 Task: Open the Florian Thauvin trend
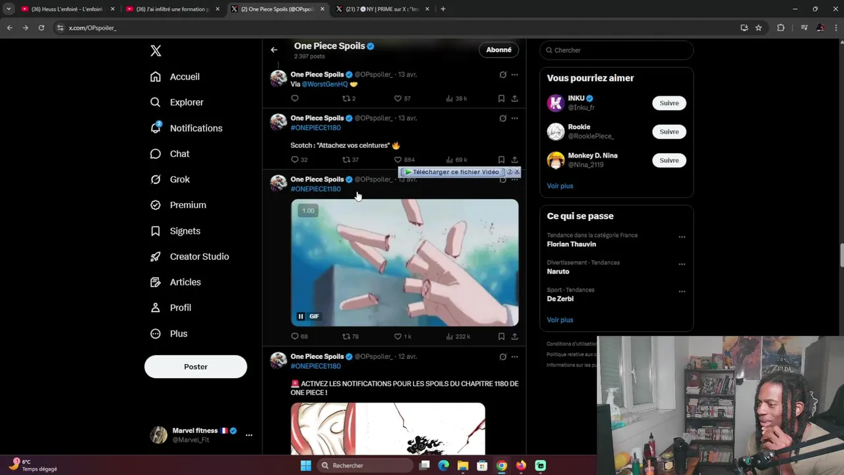tap(571, 244)
